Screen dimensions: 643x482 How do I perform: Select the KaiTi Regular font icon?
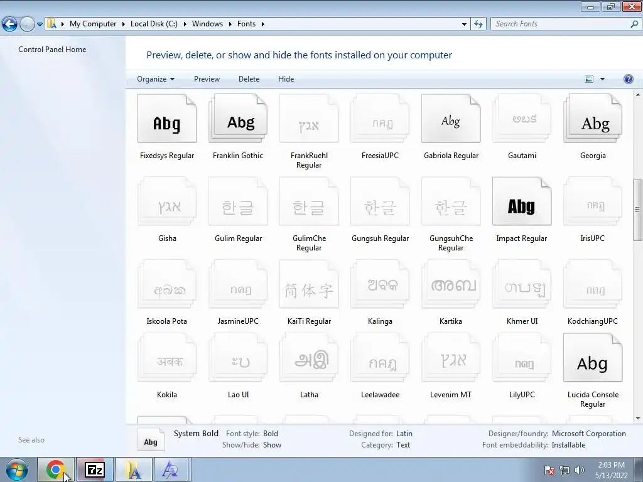tap(309, 284)
